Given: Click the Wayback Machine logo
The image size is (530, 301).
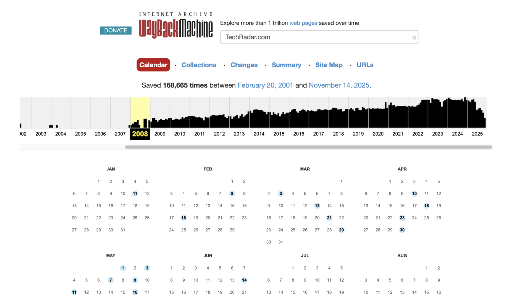Looking at the screenshot, I should [x=176, y=28].
